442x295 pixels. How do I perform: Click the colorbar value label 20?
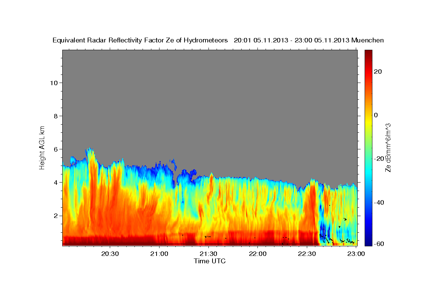[378, 72]
